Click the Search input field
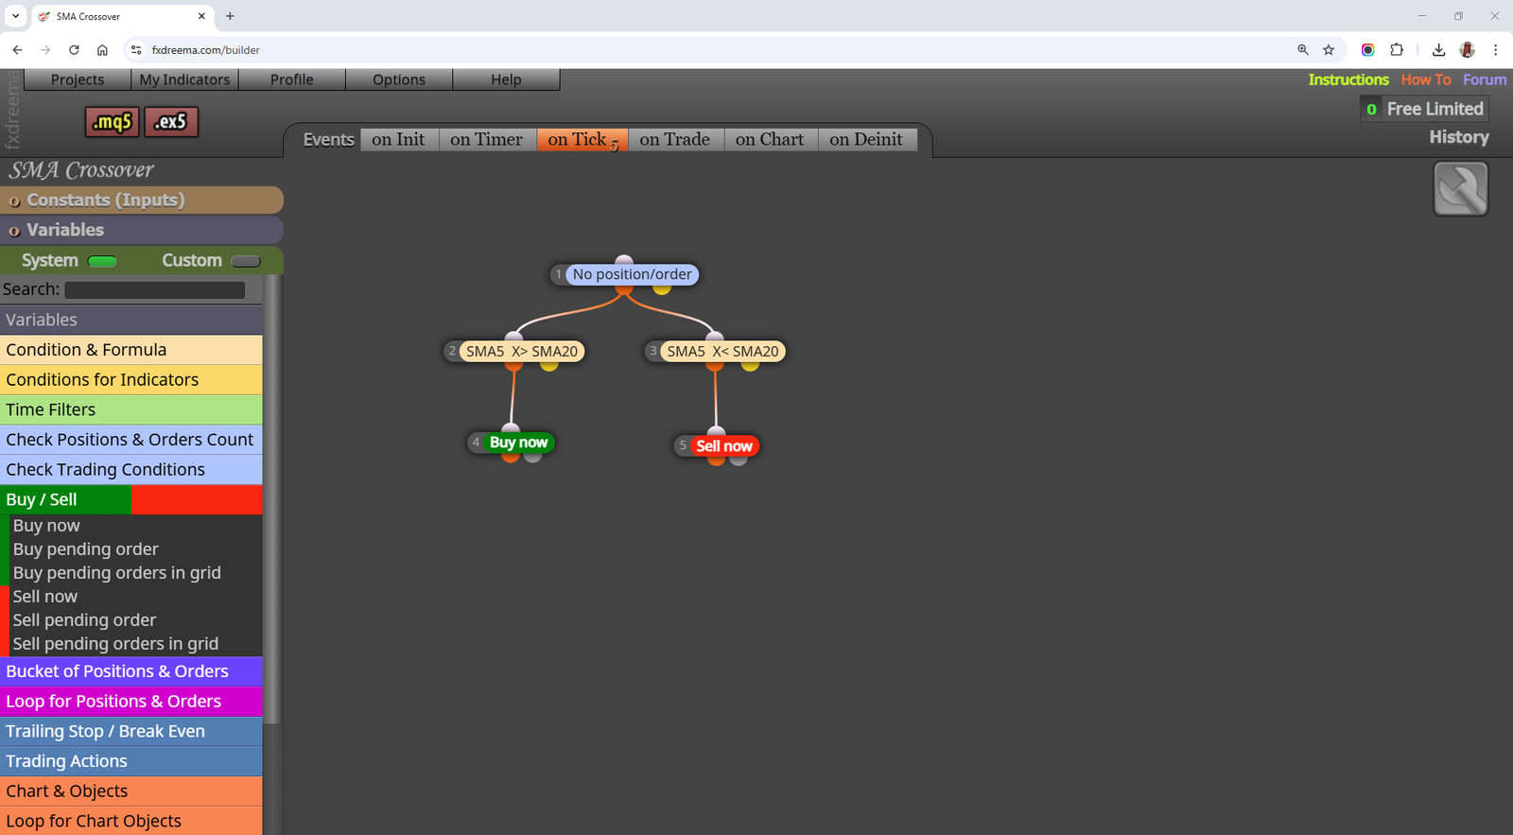This screenshot has width=1513, height=835. click(x=154, y=290)
